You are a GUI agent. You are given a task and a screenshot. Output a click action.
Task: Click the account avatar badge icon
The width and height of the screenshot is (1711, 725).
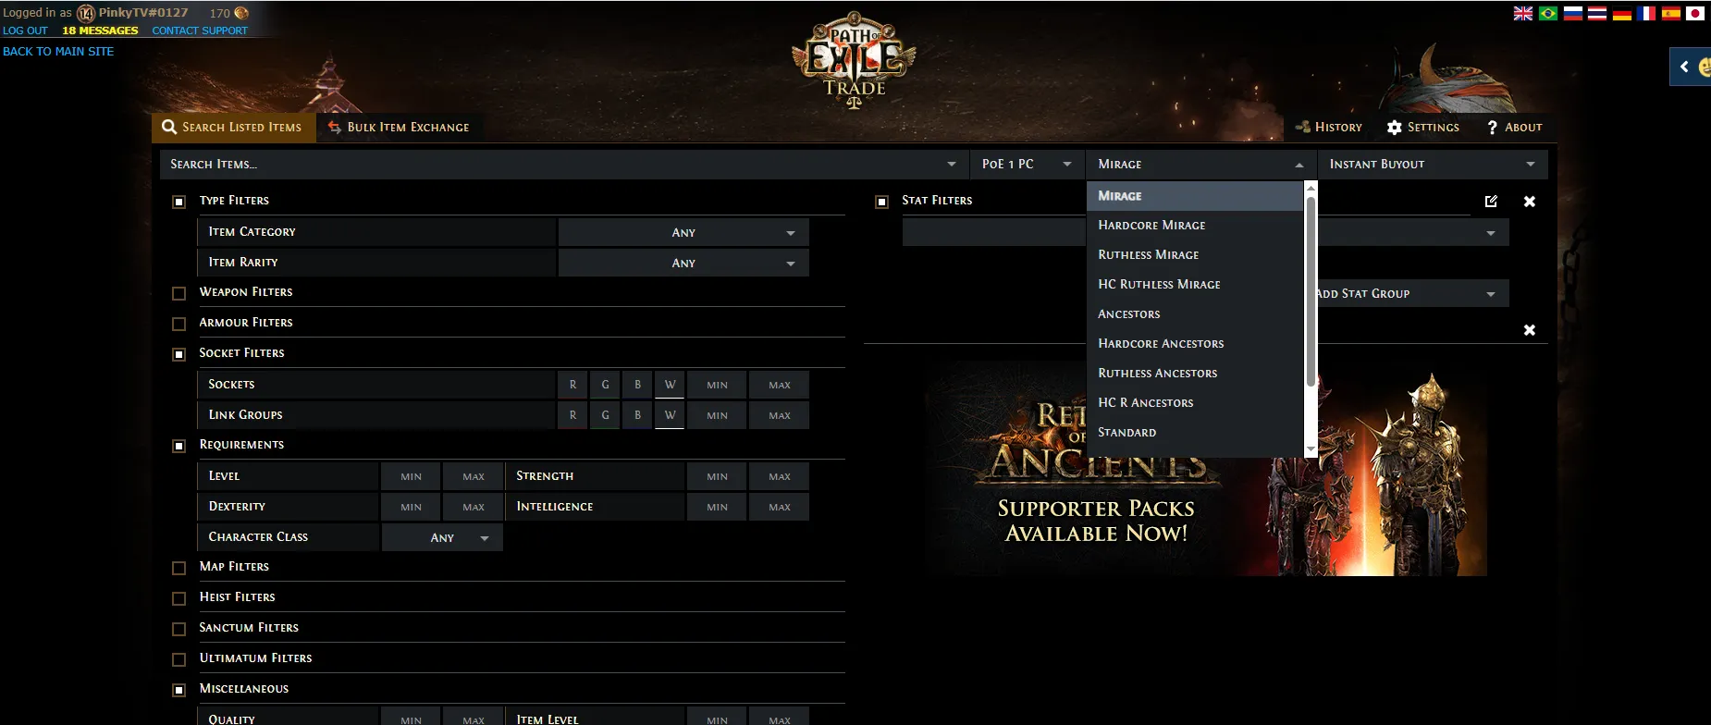point(86,13)
